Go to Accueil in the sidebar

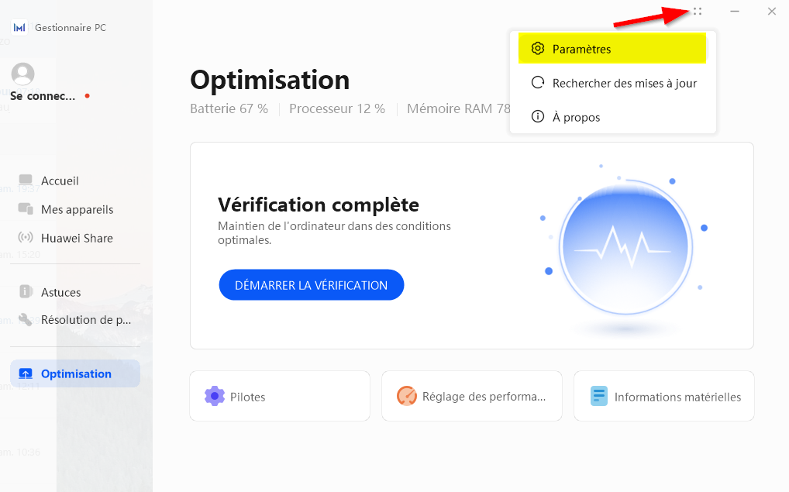60,181
